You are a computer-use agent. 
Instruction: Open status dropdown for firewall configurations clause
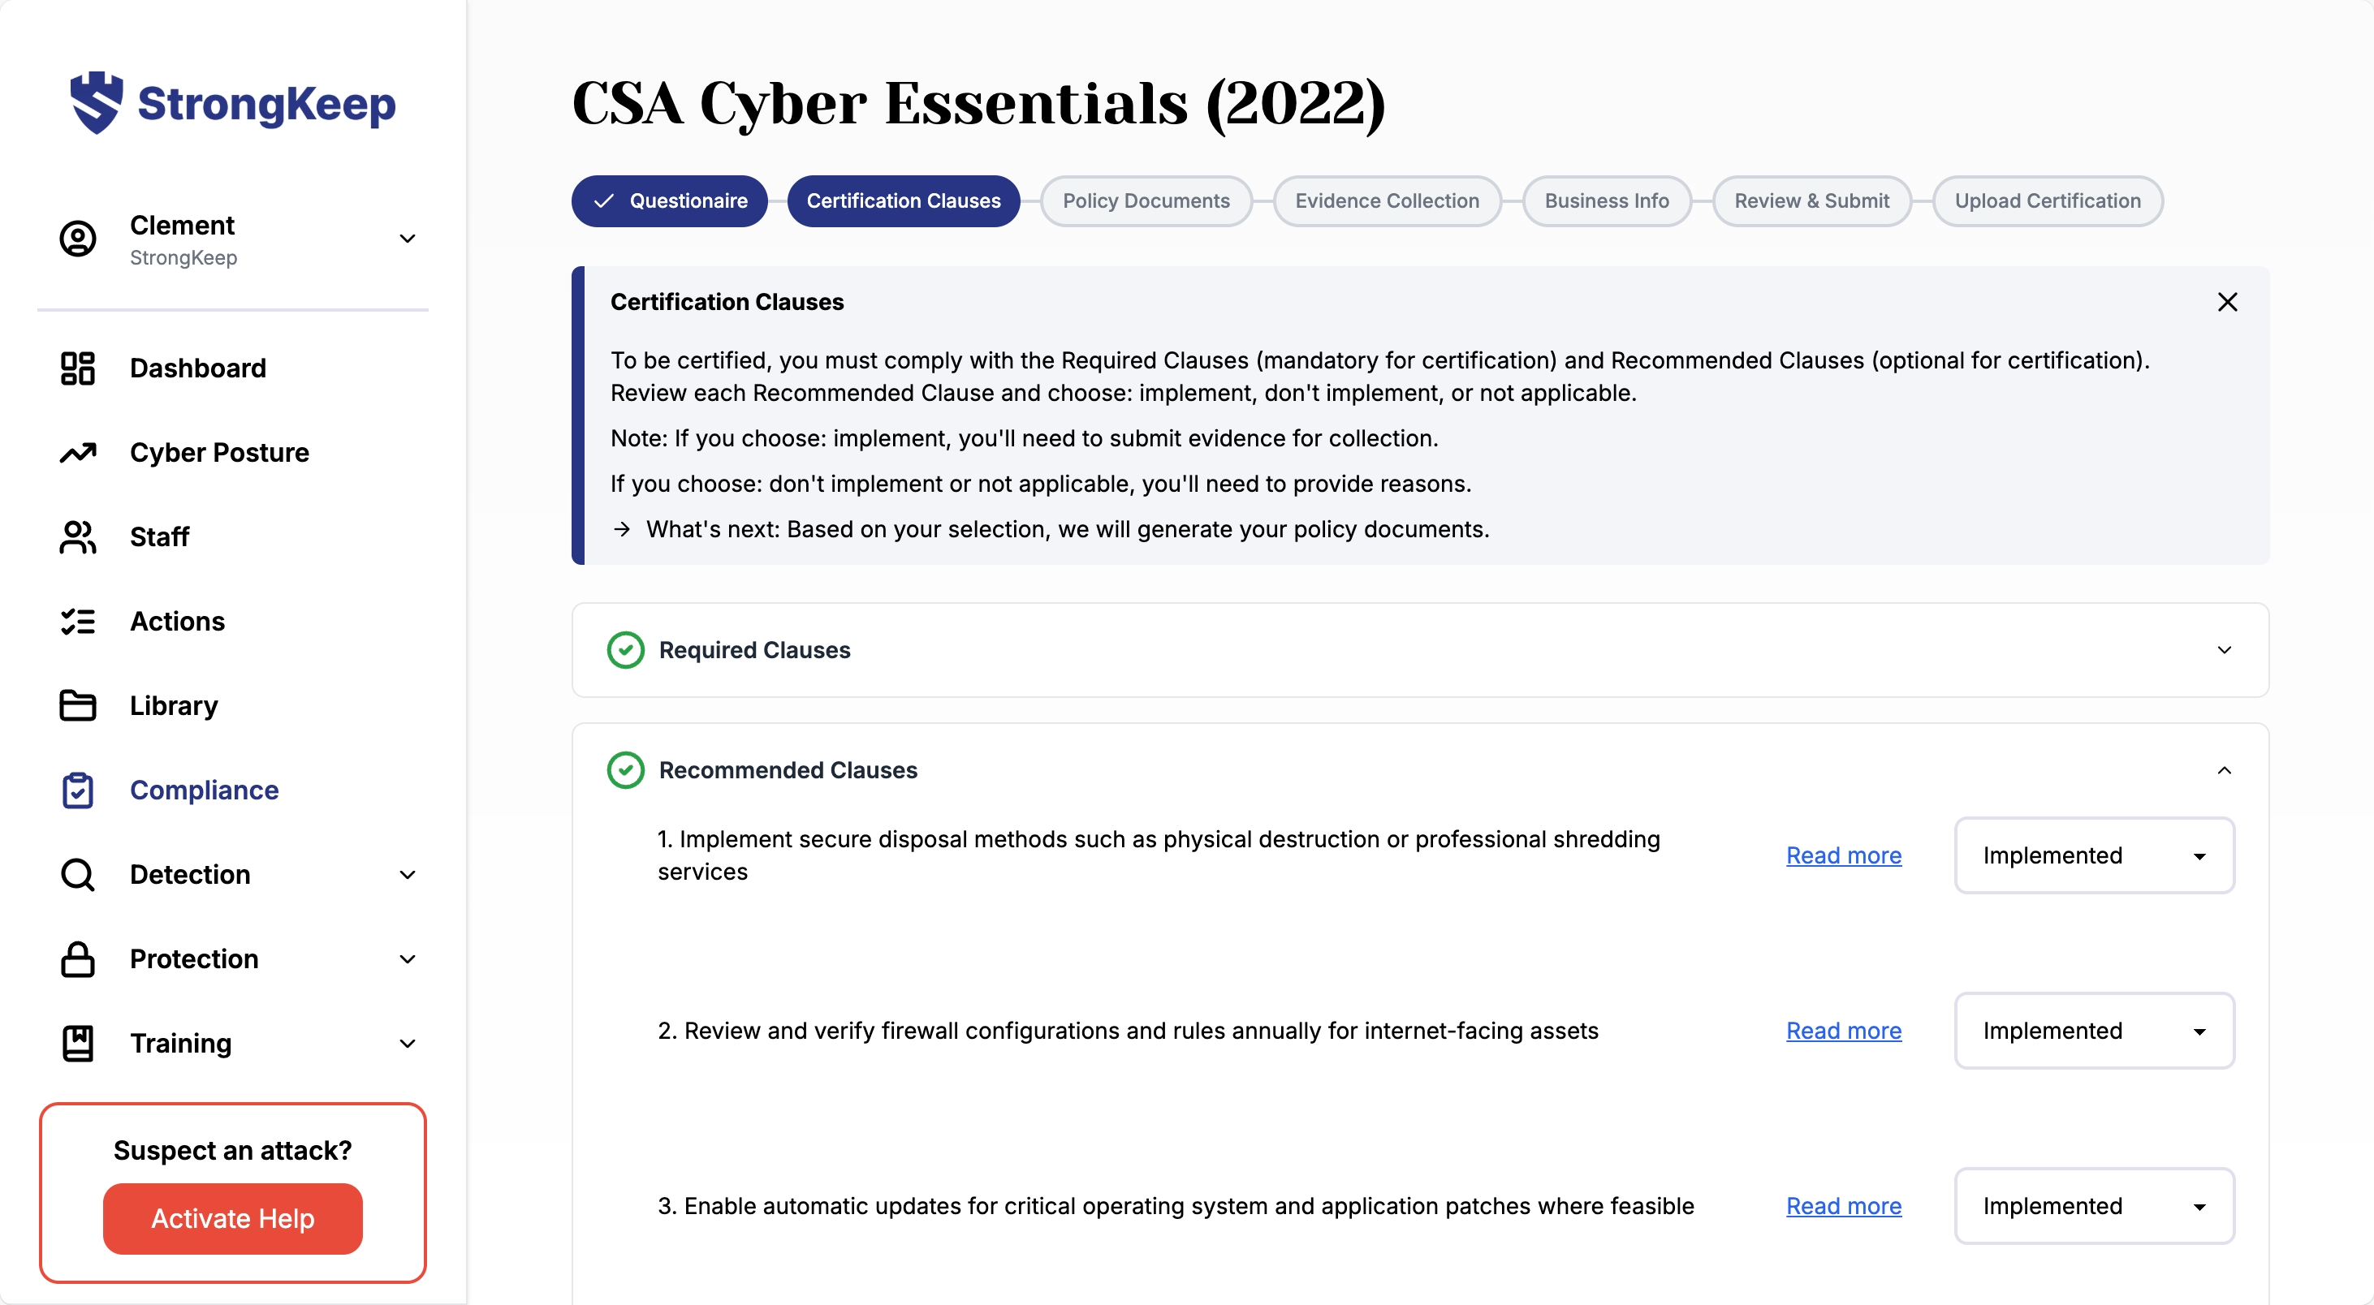(x=2094, y=1031)
